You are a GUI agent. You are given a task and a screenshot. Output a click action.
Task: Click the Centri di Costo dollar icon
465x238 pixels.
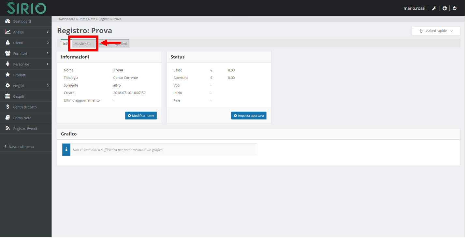point(7,107)
